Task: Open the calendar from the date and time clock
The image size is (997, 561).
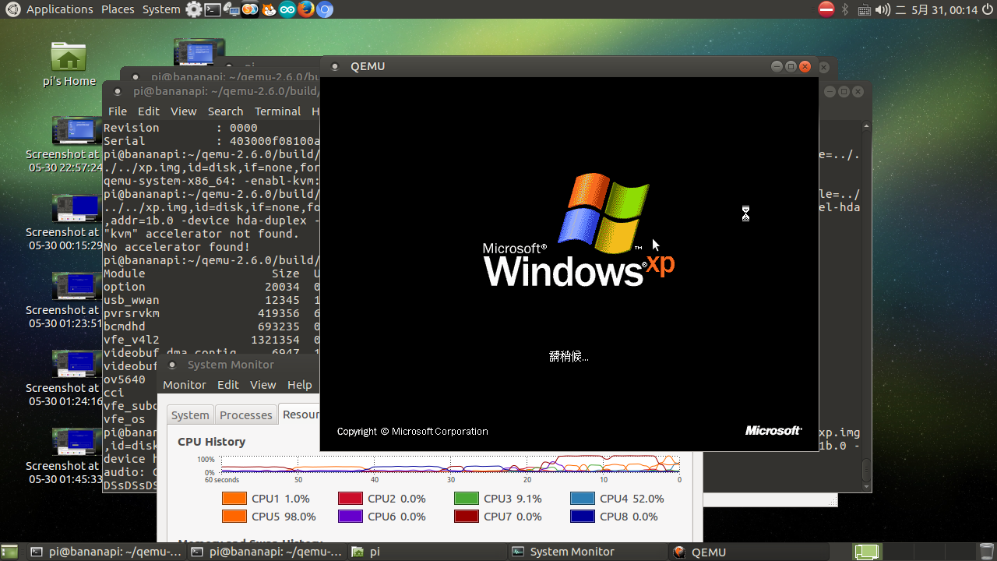Action: click(936, 9)
